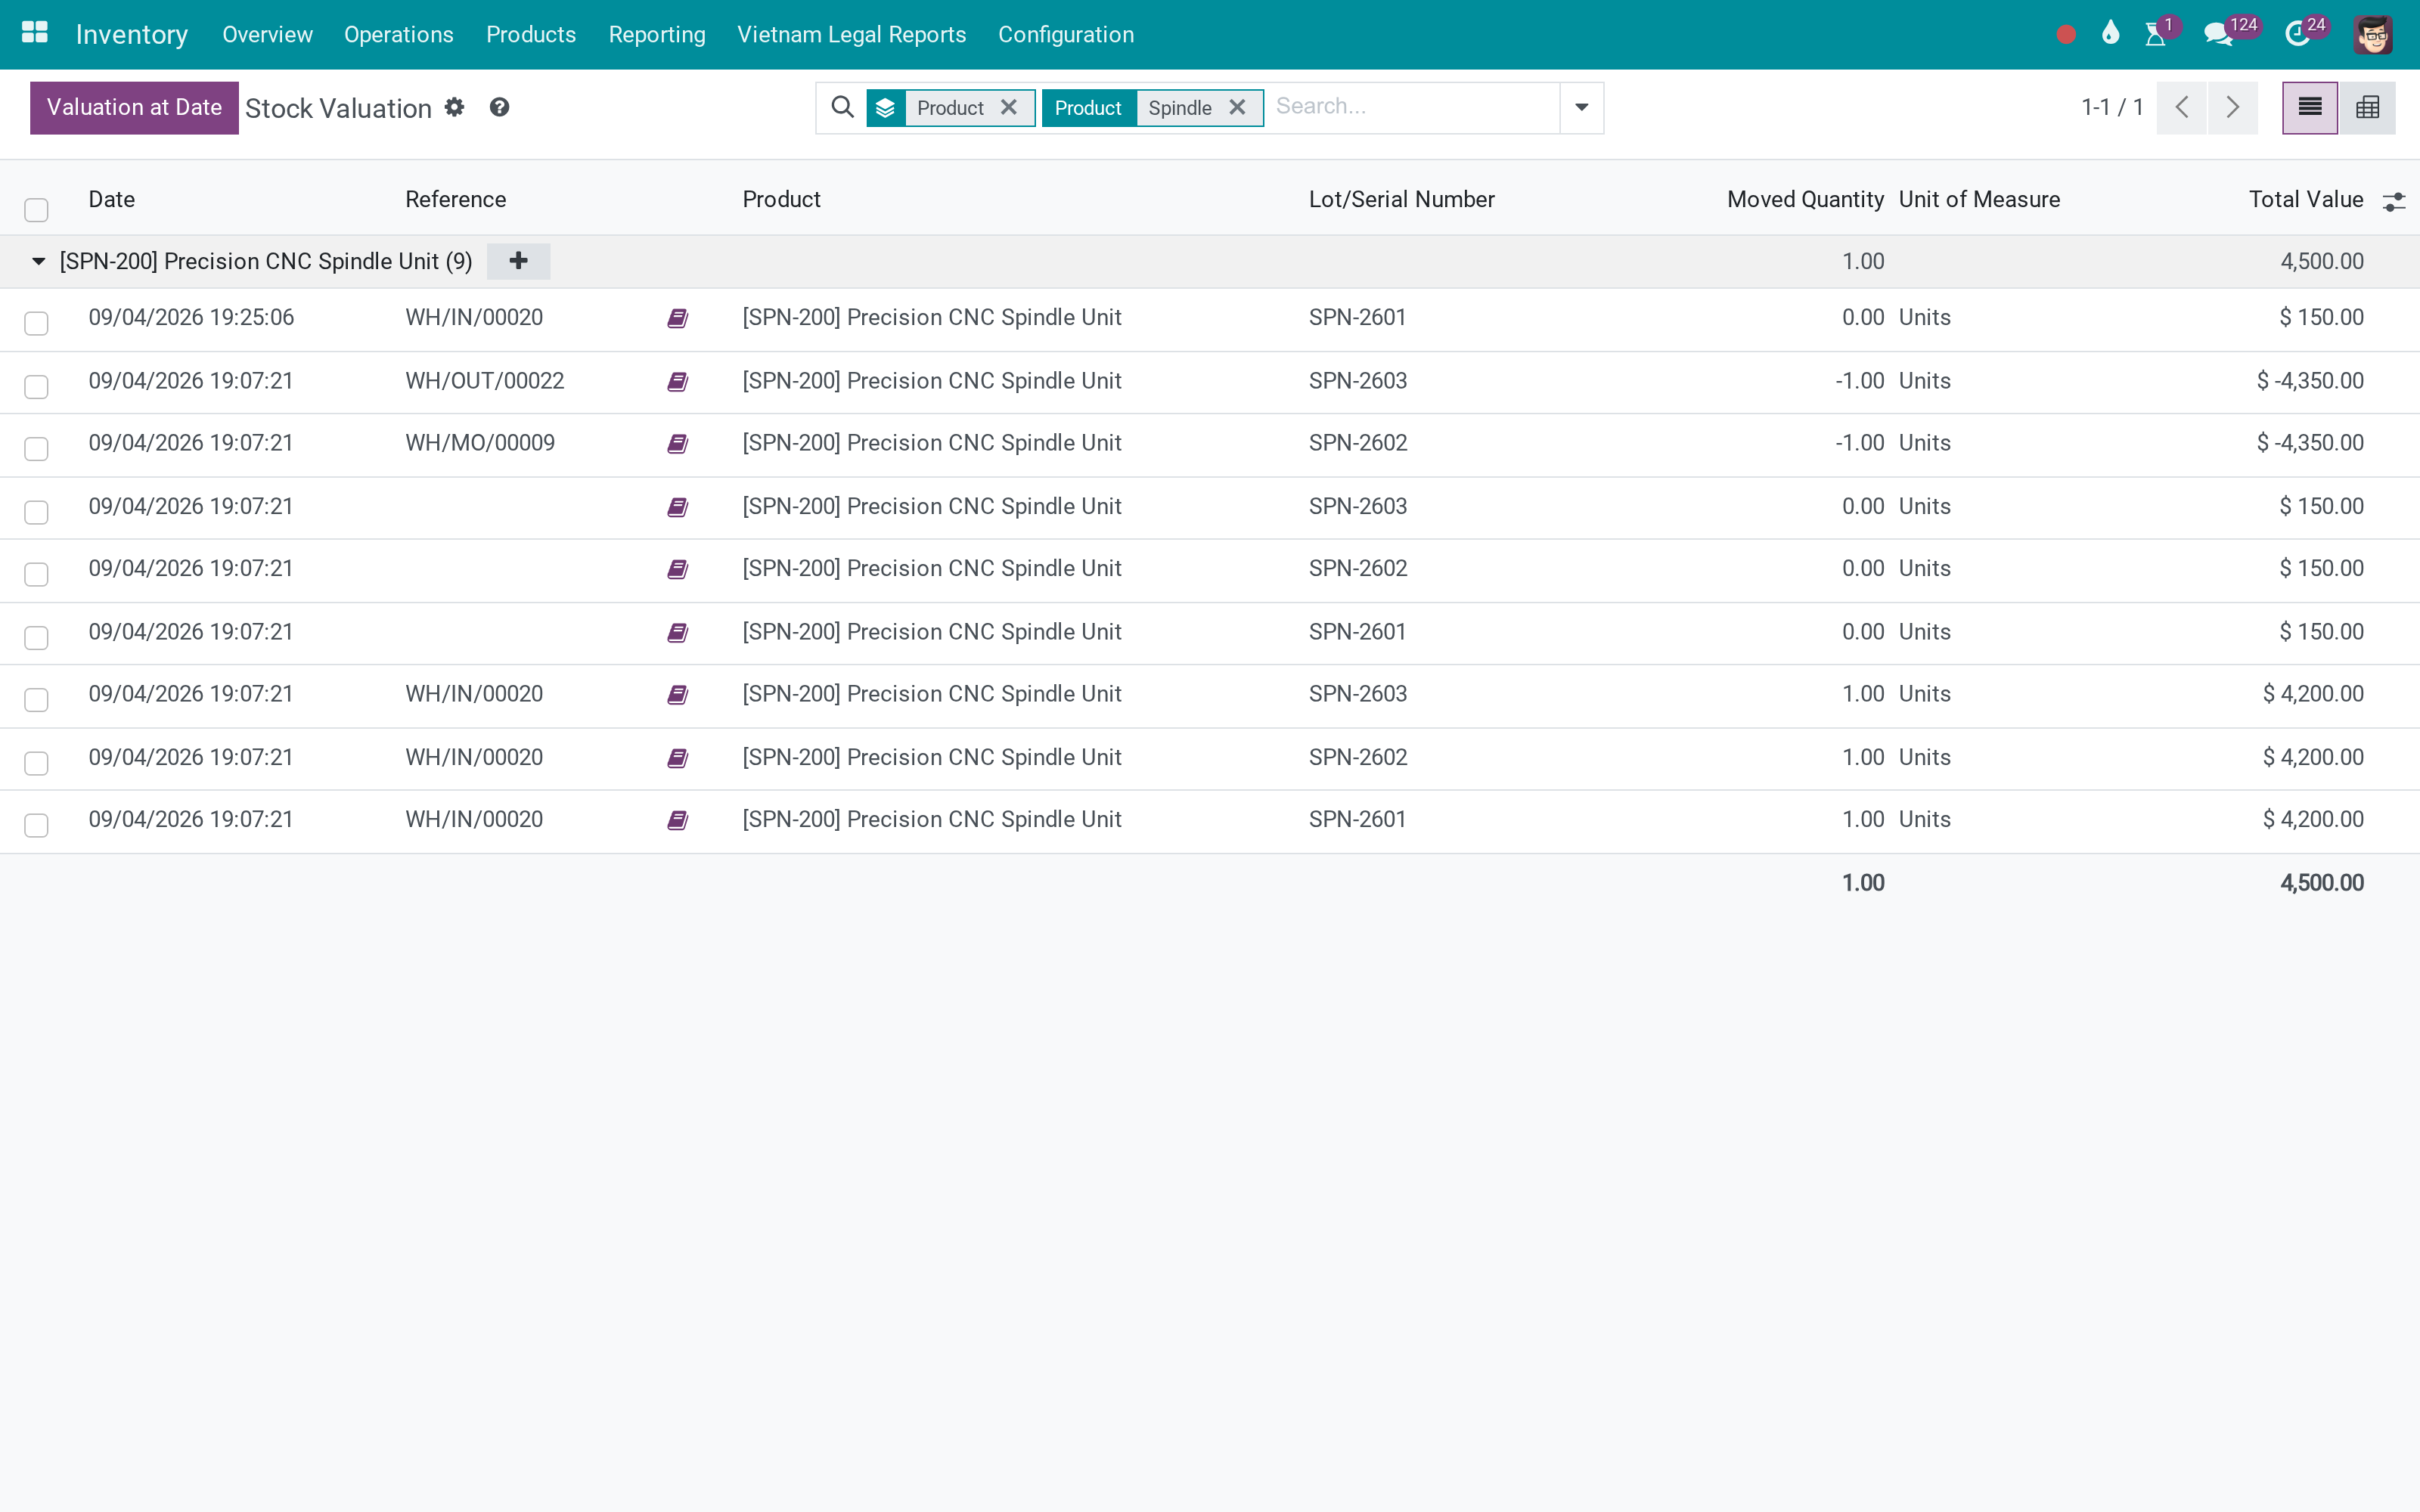The height and width of the screenshot is (1512, 2420).
Task: Open the Reporting menu
Action: tap(657, 34)
